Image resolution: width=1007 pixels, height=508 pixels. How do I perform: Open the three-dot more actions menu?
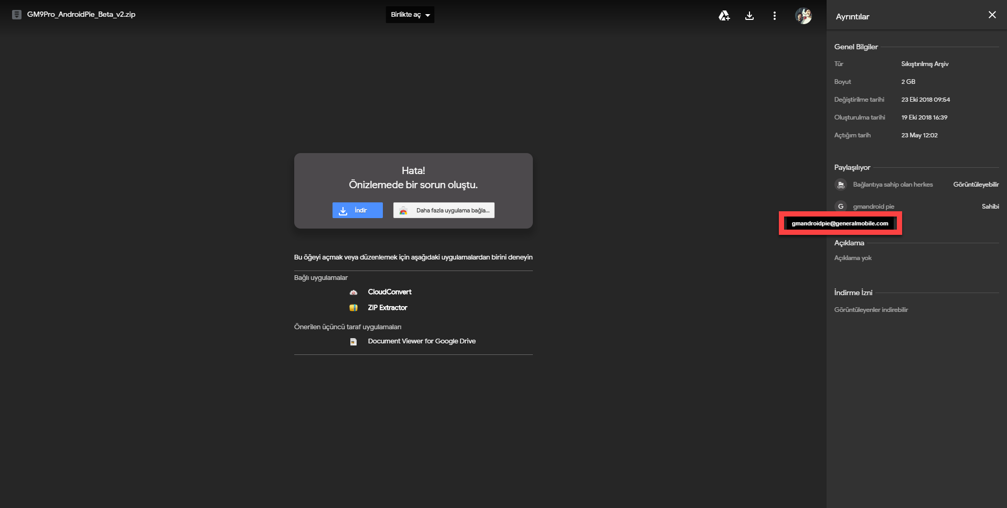[x=775, y=16]
